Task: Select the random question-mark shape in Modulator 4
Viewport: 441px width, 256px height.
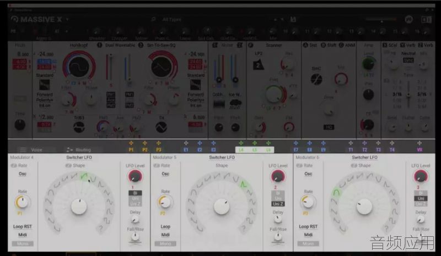Action: click(101, 229)
